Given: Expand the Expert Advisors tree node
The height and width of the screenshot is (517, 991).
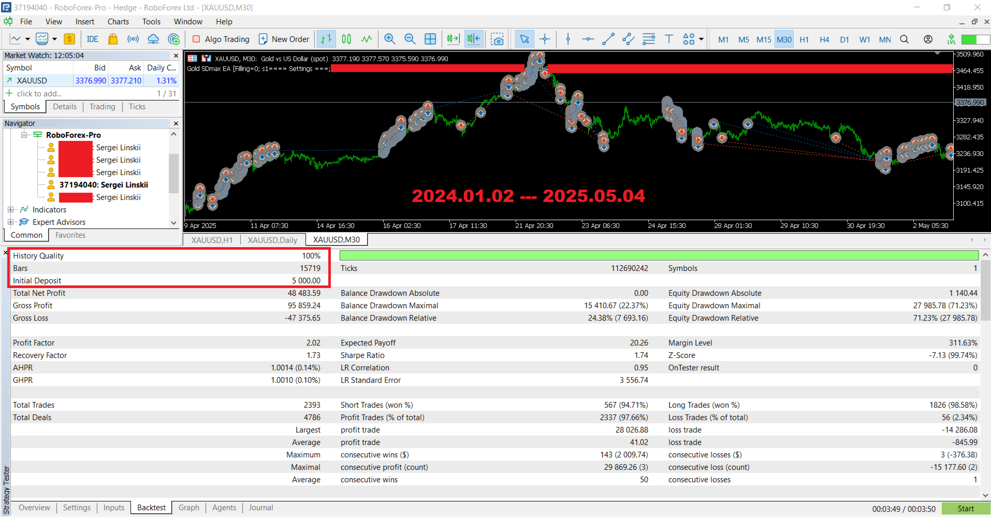Looking at the screenshot, I should point(10,222).
